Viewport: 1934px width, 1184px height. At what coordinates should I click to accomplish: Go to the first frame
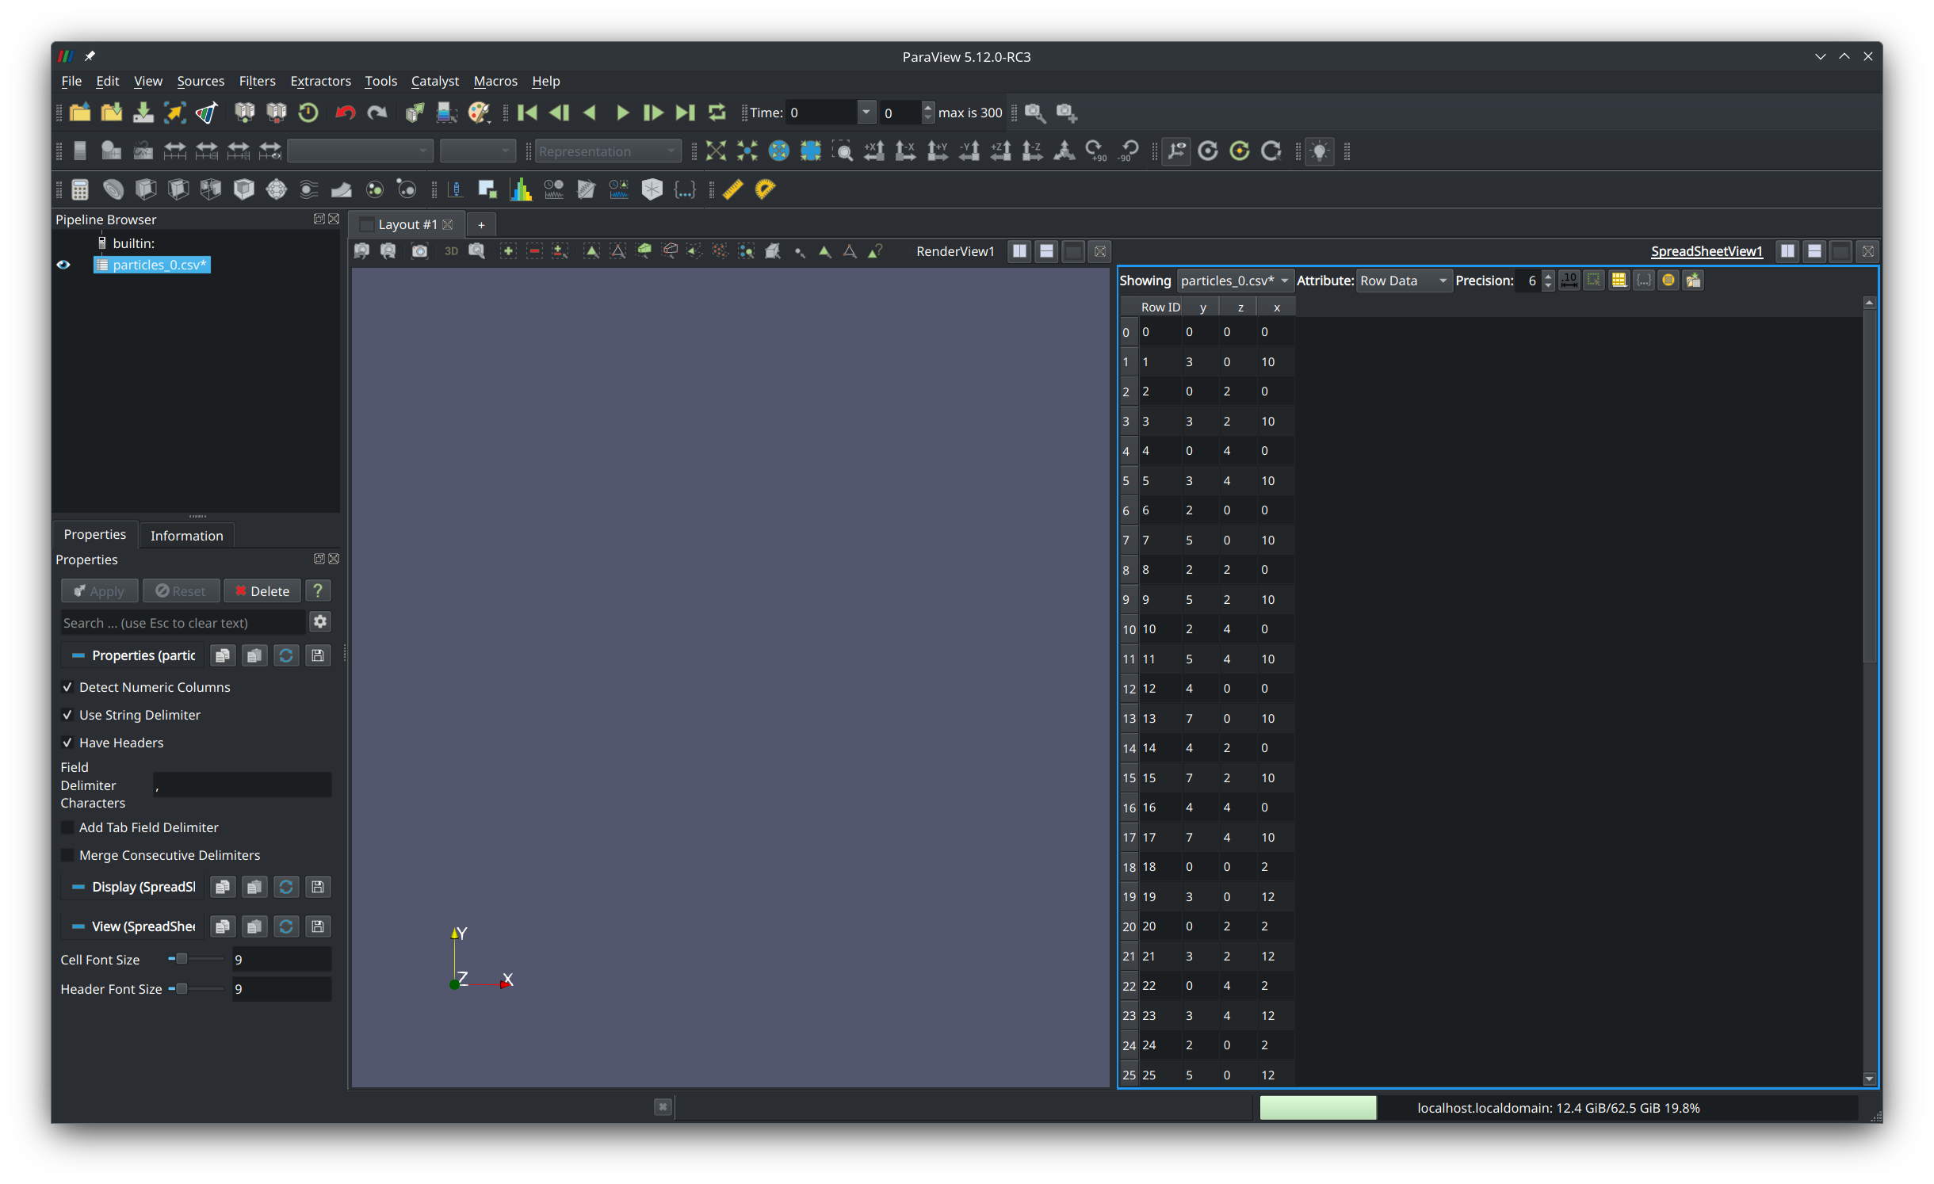click(527, 113)
